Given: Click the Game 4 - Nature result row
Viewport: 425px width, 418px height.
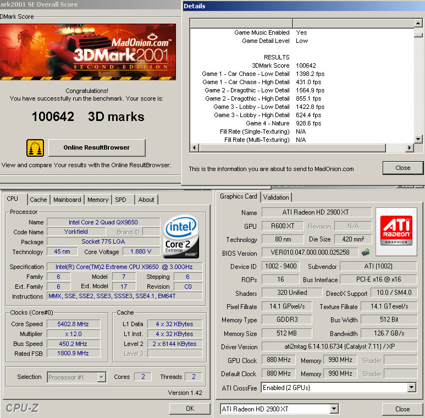Looking at the screenshot, I should point(284,123).
